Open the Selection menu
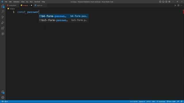The image size is (184, 103). click(x=16, y=2)
